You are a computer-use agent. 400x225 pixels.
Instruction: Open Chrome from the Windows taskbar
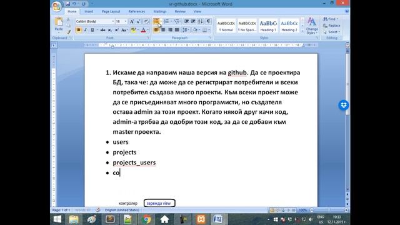click(x=146, y=219)
